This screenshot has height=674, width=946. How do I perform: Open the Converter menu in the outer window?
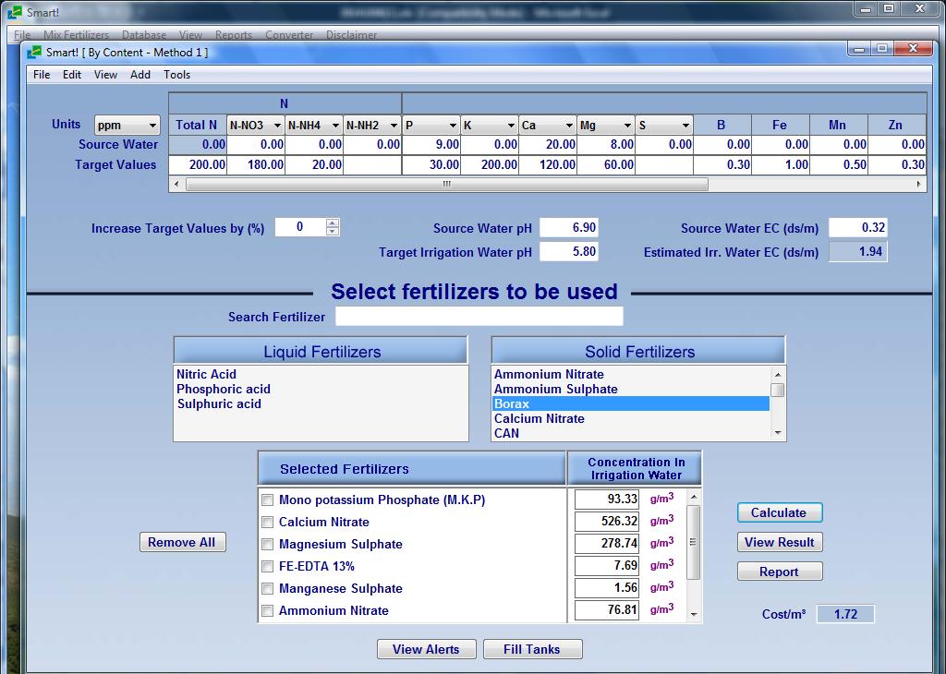point(289,35)
